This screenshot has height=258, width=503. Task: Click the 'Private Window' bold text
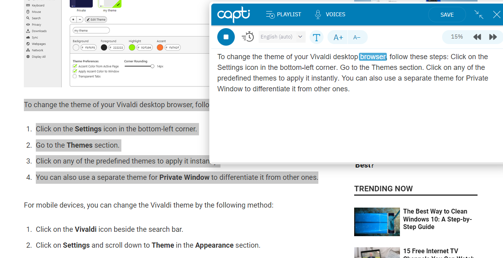pyautogui.click(x=184, y=177)
